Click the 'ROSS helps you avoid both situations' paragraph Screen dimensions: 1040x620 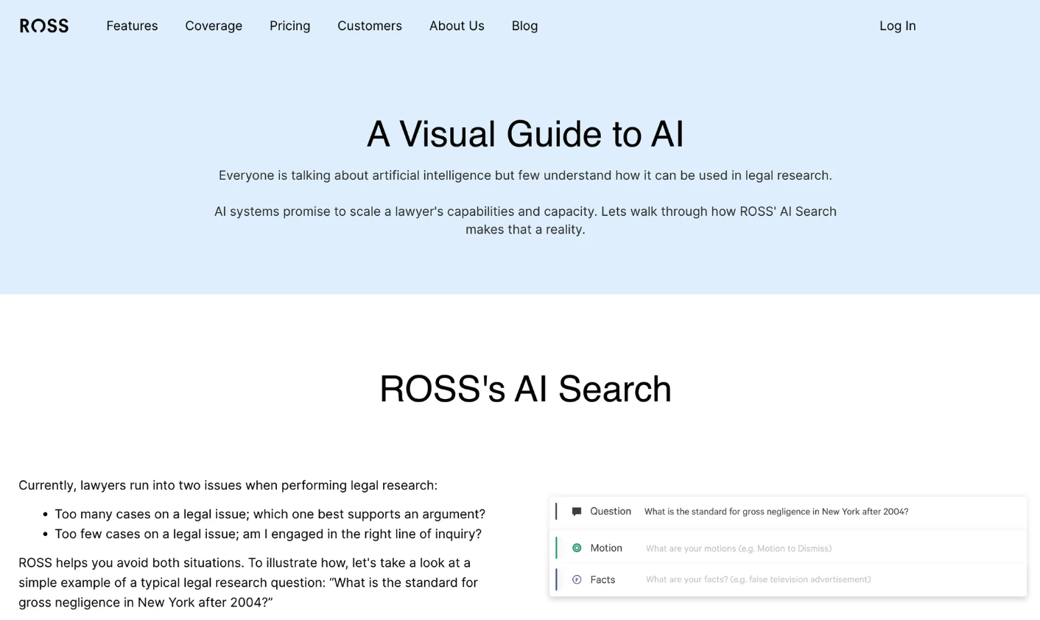(x=248, y=582)
